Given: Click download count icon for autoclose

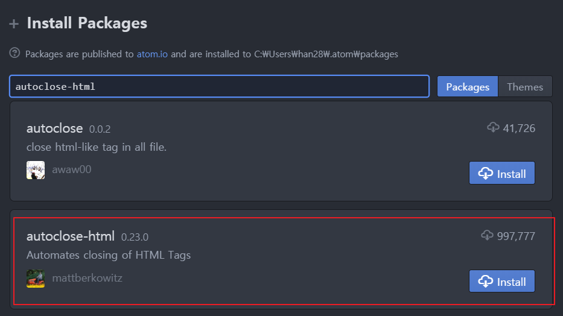Looking at the screenshot, I should (x=493, y=127).
